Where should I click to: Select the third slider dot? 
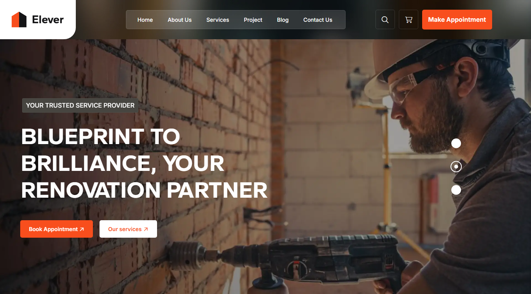pos(456,190)
